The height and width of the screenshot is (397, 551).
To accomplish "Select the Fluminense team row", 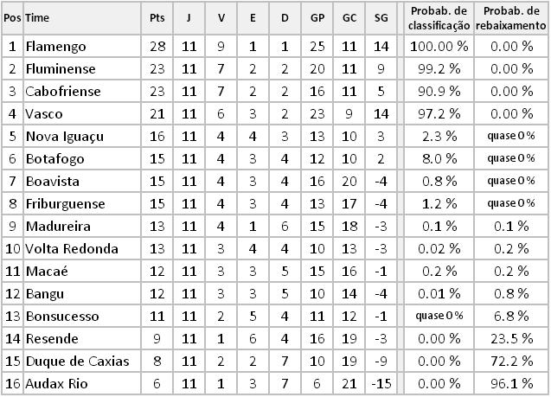I will [x=60, y=68].
